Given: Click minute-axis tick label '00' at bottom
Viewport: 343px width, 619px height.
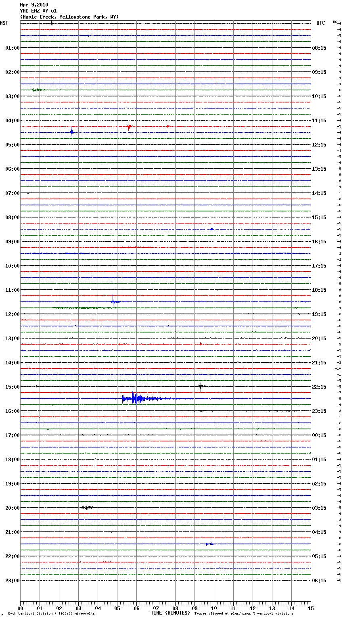Looking at the screenshot, I should (20, 608).
